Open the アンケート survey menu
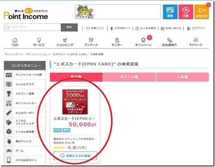This screenshot has height=167, width=215. tap(91, 42)
